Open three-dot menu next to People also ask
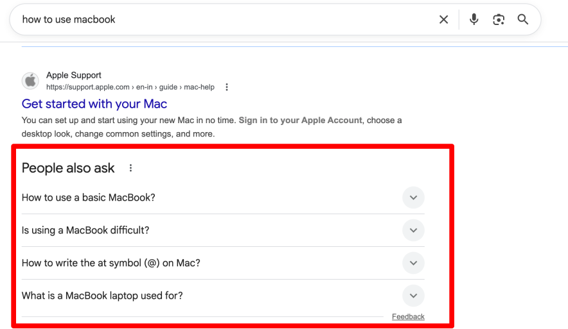Screen dimensions: 568x329 (130, 168)
